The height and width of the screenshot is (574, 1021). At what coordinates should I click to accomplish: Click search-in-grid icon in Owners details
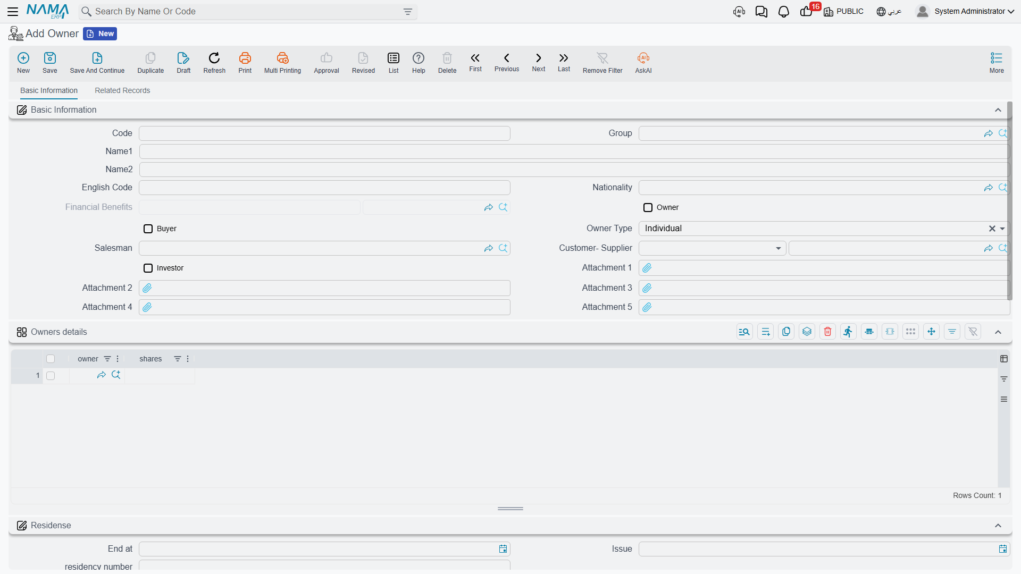744,332
